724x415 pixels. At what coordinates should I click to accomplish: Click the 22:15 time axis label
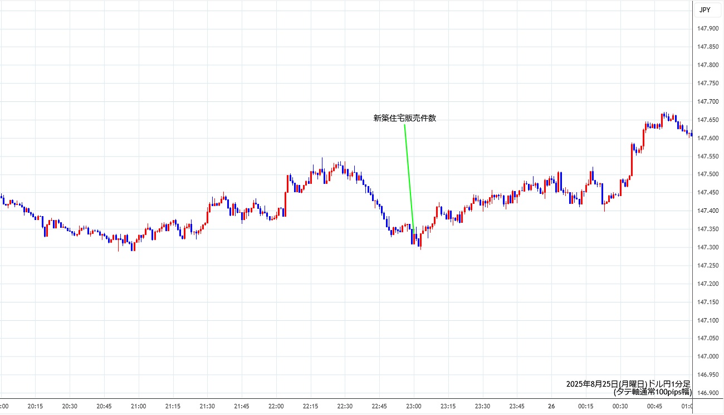point(310,407)
